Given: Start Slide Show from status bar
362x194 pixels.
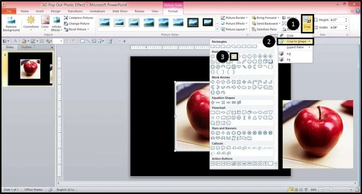Looking at the screenshot, I should click(306, 190).
